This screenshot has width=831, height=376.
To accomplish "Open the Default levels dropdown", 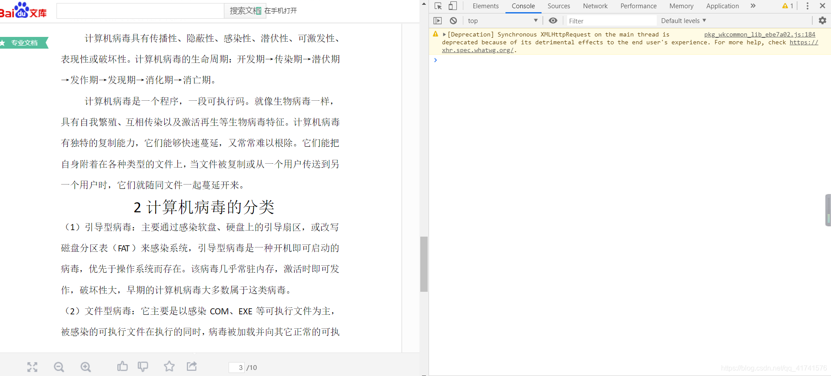I will (x=684, y=20).
